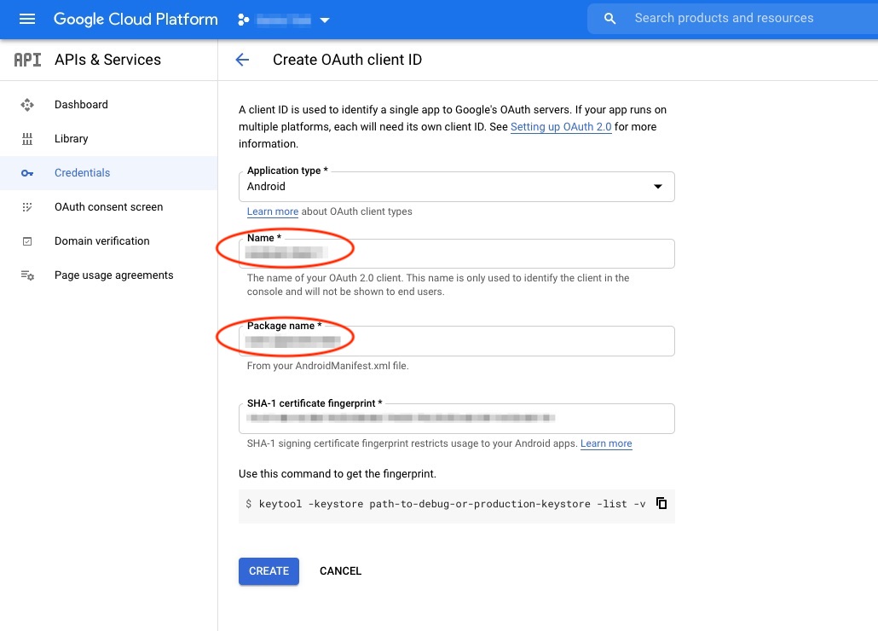Click into the Name input field
878x631 pixels.
pos(456,253)
